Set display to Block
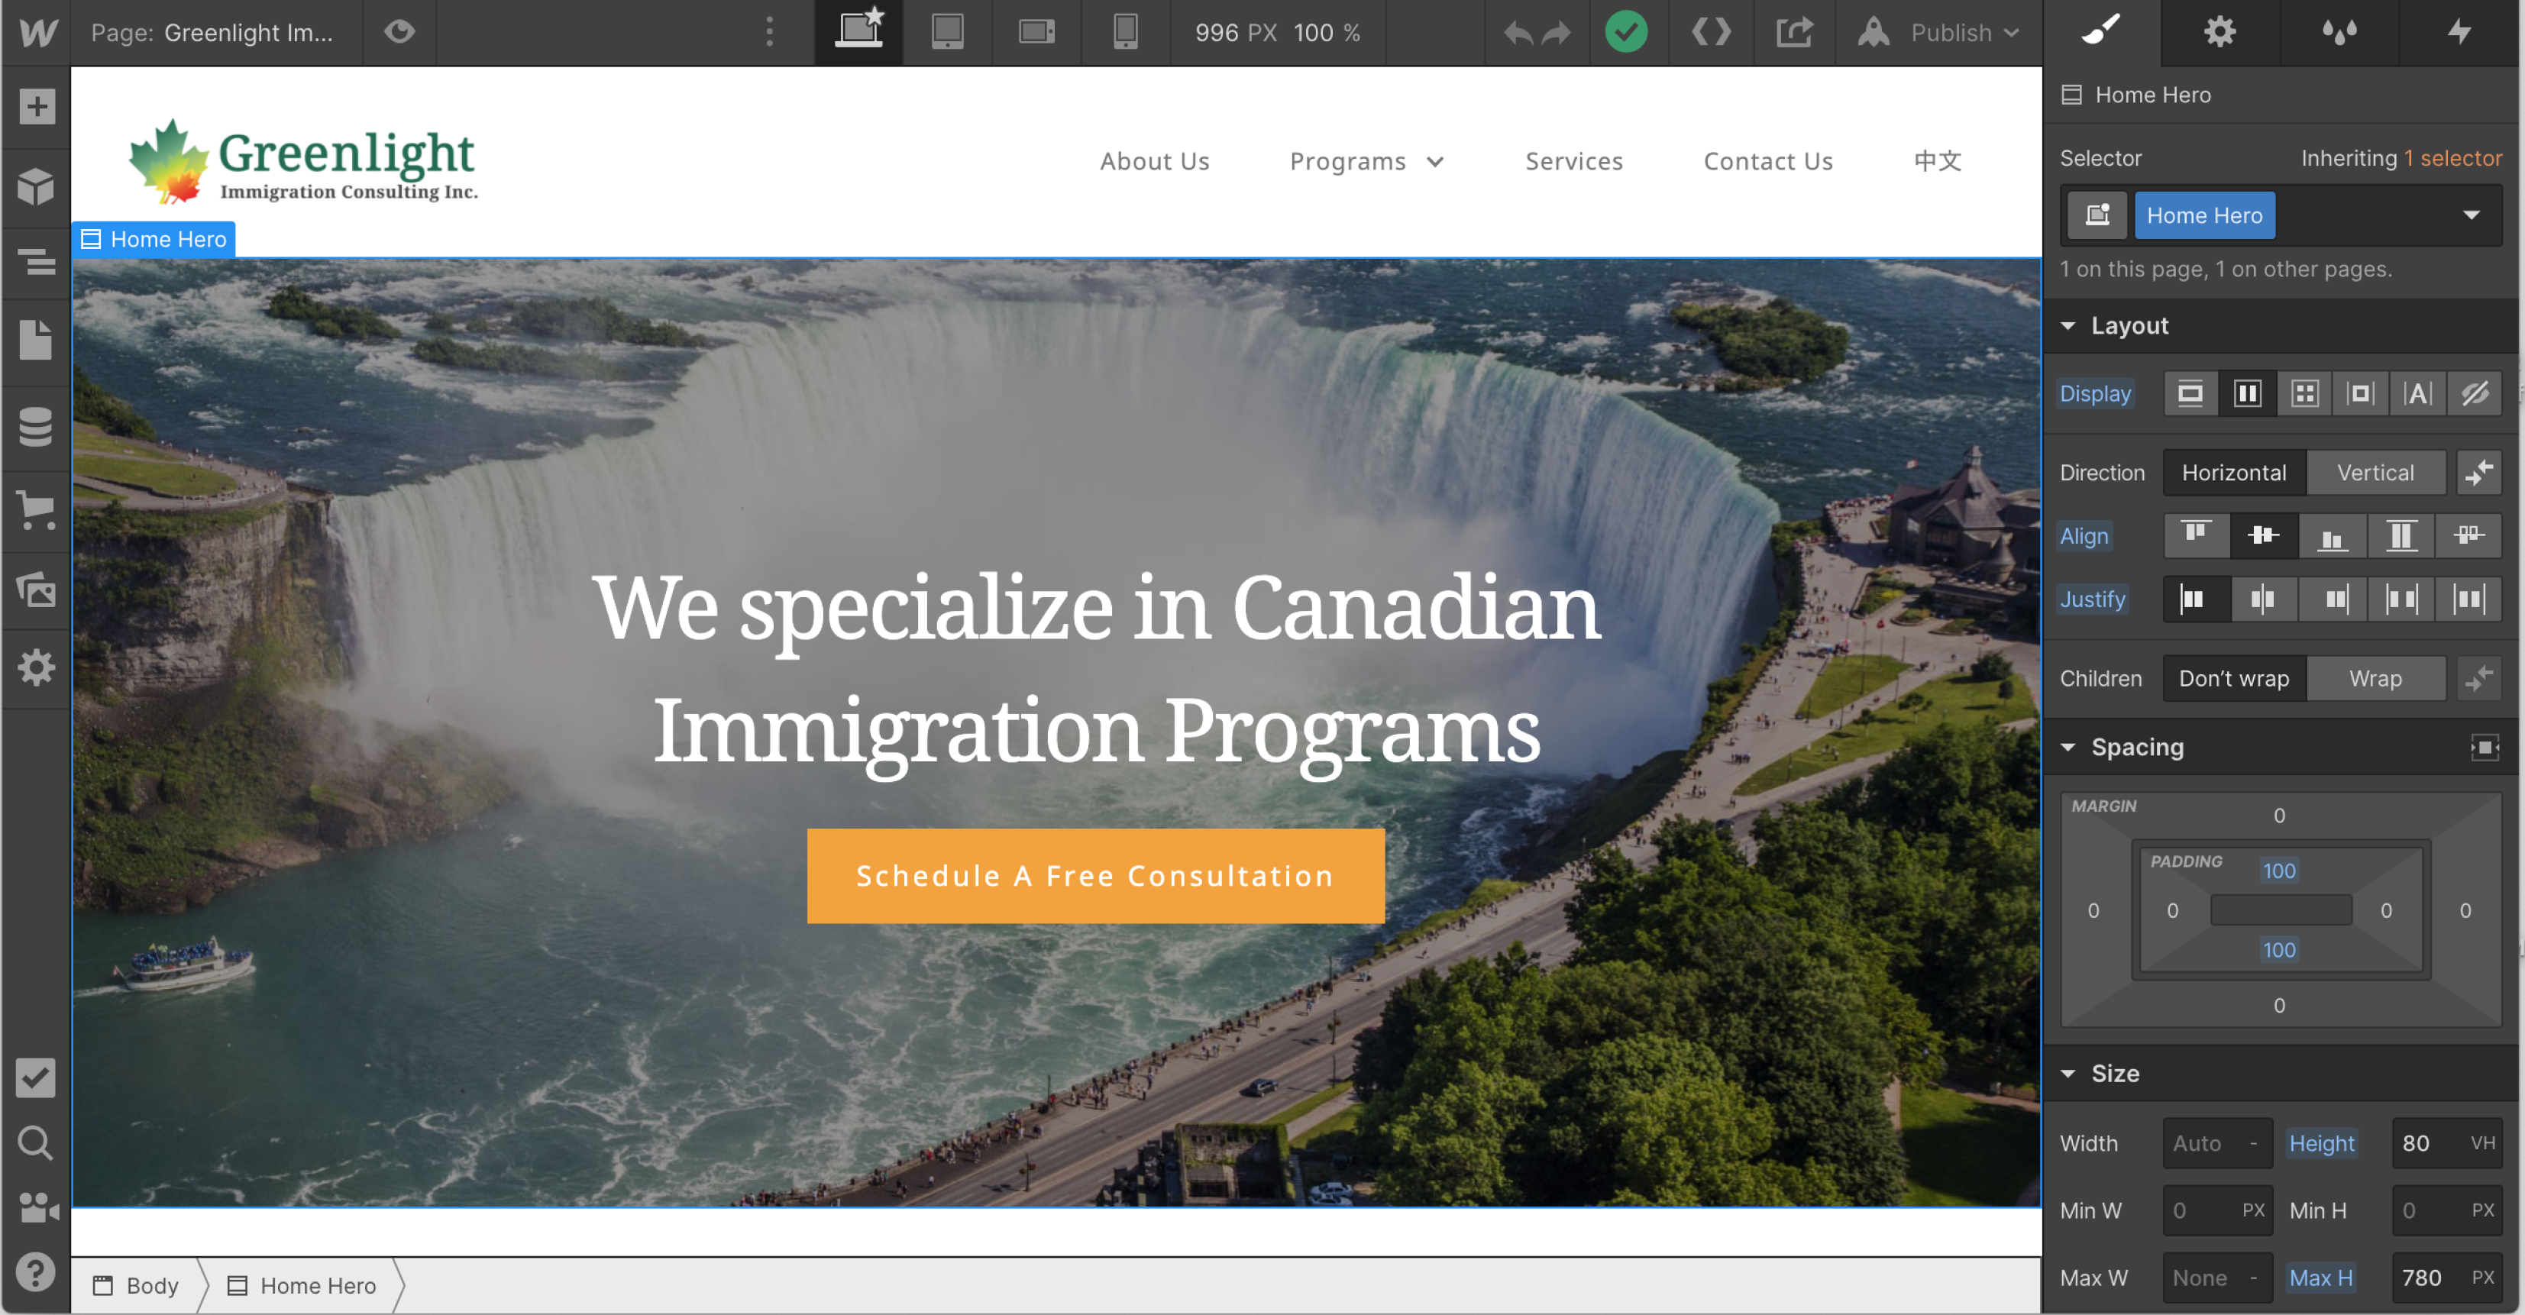 point(2190,394)
